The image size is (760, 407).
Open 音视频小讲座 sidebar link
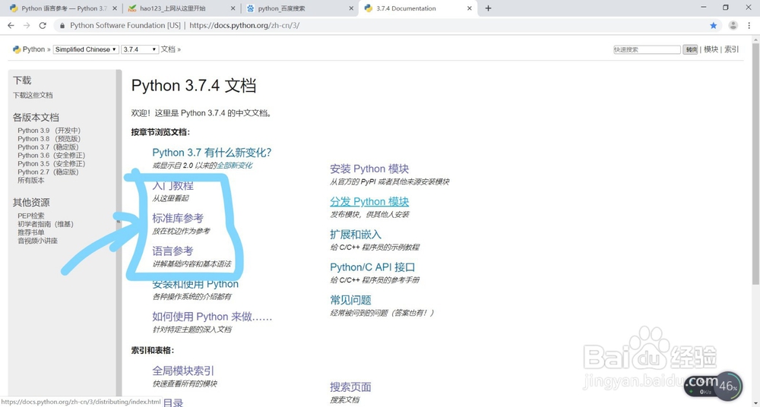tap(38, 240)
